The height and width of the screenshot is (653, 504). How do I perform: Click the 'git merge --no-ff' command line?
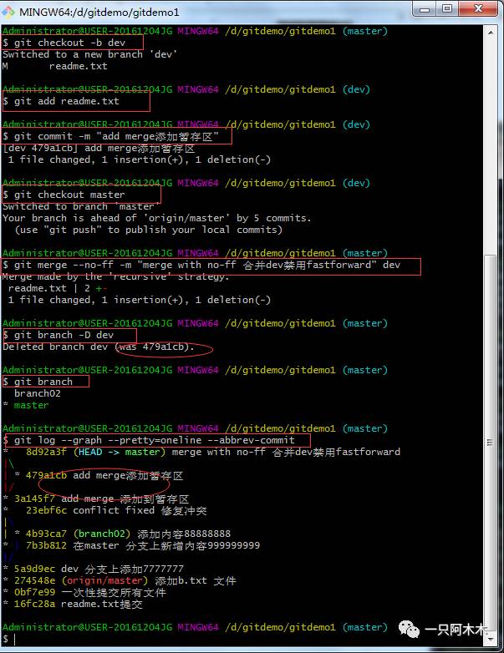201,265
